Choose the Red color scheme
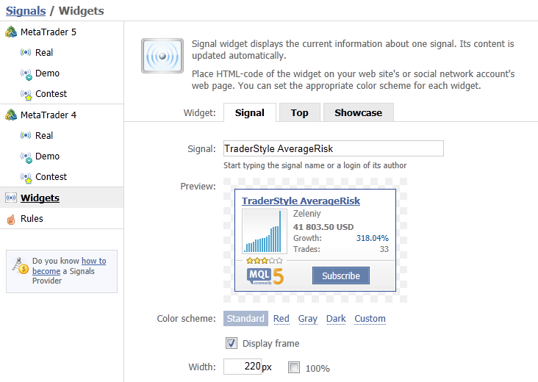Viewport: 538px width, 382px height. click(x=281, y=318)
